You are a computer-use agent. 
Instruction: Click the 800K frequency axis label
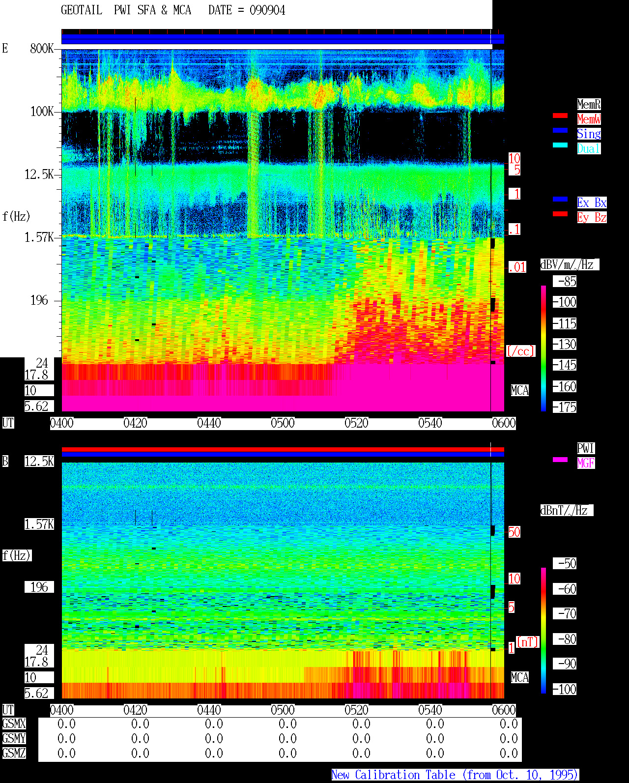(x=42, y=49)
